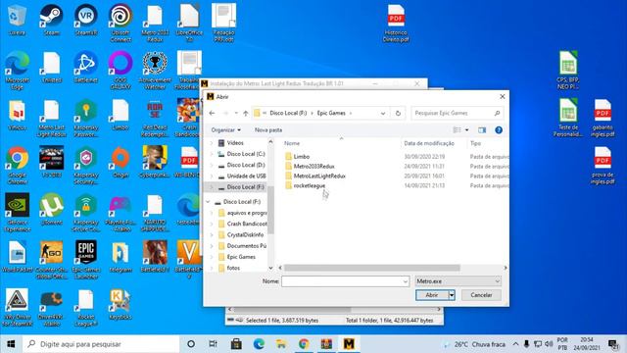Image resolution: width=627 pixels, height=353 pixels.
Task: Select Epic Games in navigation tree
Action: tap(241, 257)
